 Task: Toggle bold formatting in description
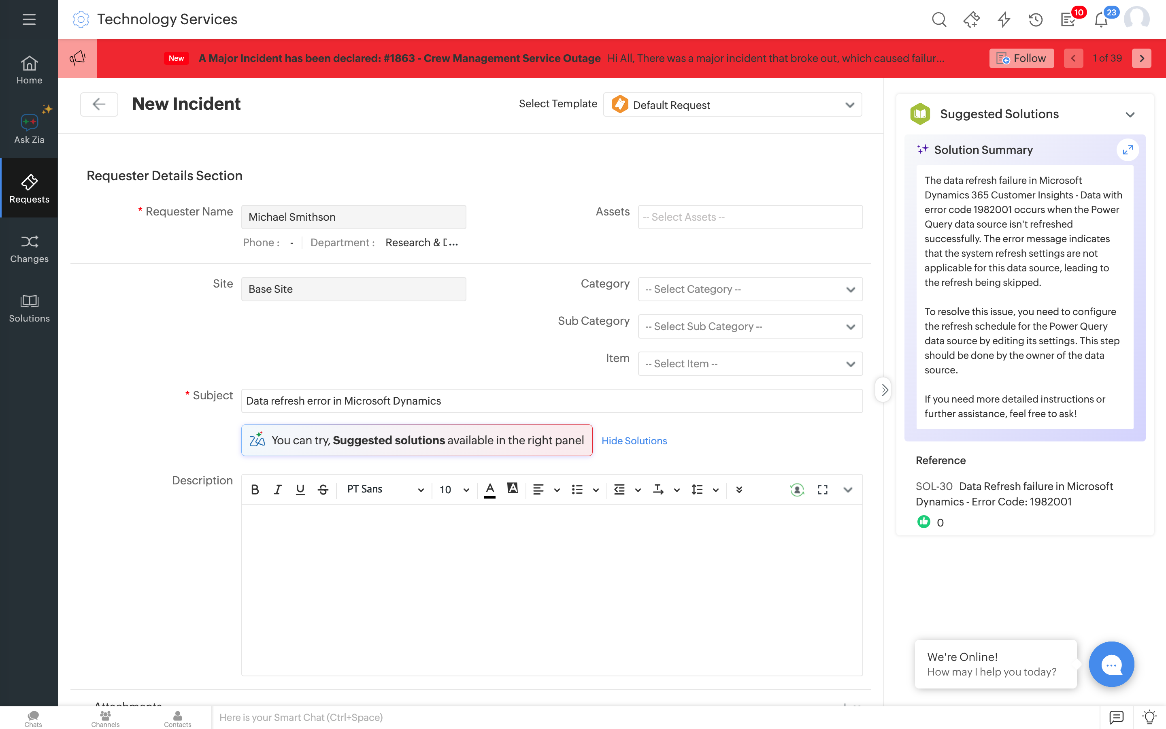(255, 490)
